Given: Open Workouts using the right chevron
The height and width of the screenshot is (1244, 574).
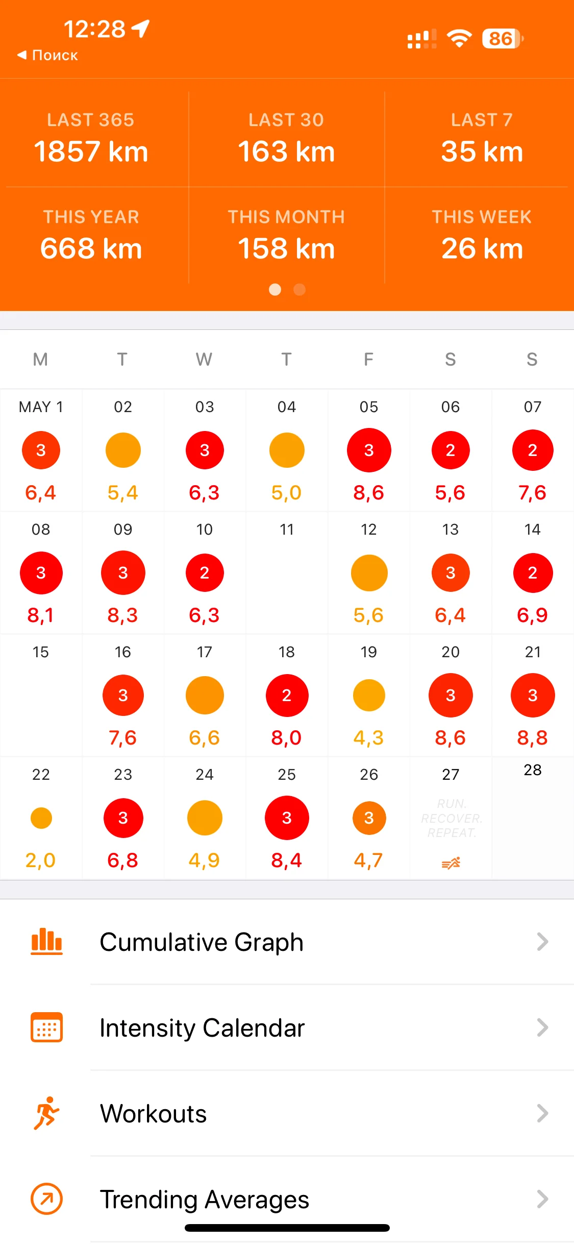Looking at the screenshot, I should (x=542, y=1113).
